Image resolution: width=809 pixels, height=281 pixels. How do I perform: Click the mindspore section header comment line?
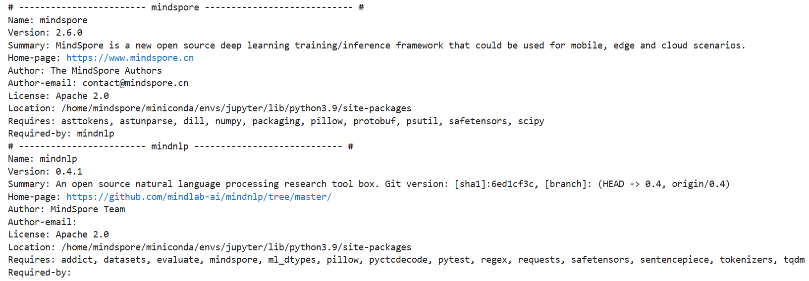point(186,7)
